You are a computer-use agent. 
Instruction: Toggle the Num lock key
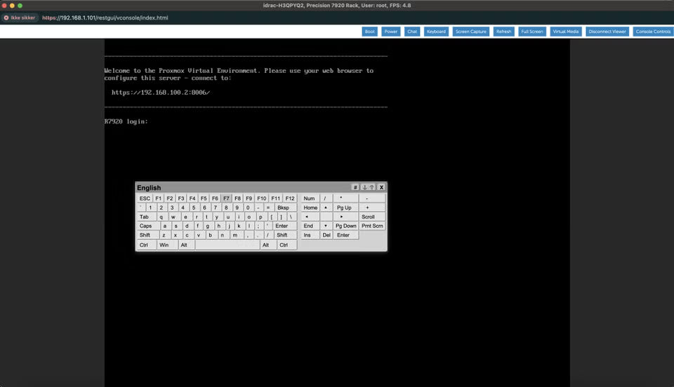pyautogui.click(x=309, y=198)
